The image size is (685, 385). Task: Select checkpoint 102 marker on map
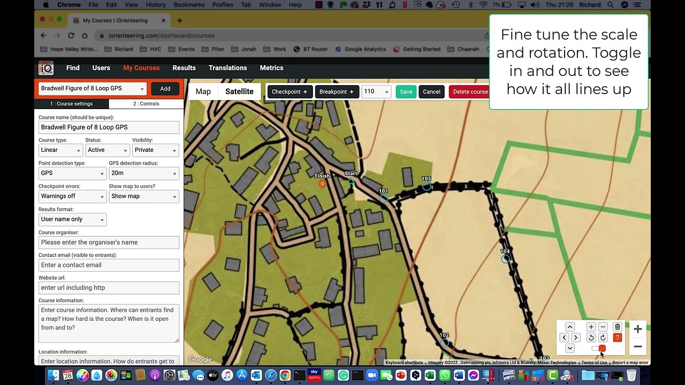(445, 343)
